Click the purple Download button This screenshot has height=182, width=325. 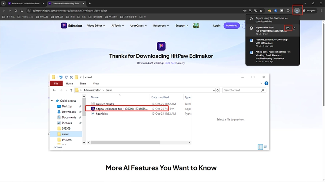231,25
